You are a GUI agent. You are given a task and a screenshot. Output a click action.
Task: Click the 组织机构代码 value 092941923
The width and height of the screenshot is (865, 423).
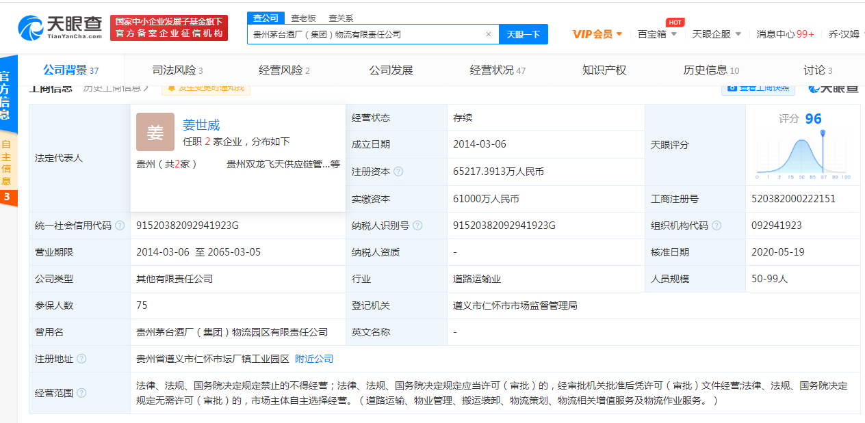(x=777, y=226)
